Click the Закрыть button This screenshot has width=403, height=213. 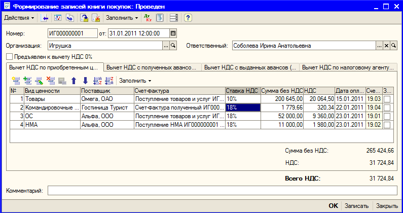[387, 206]
